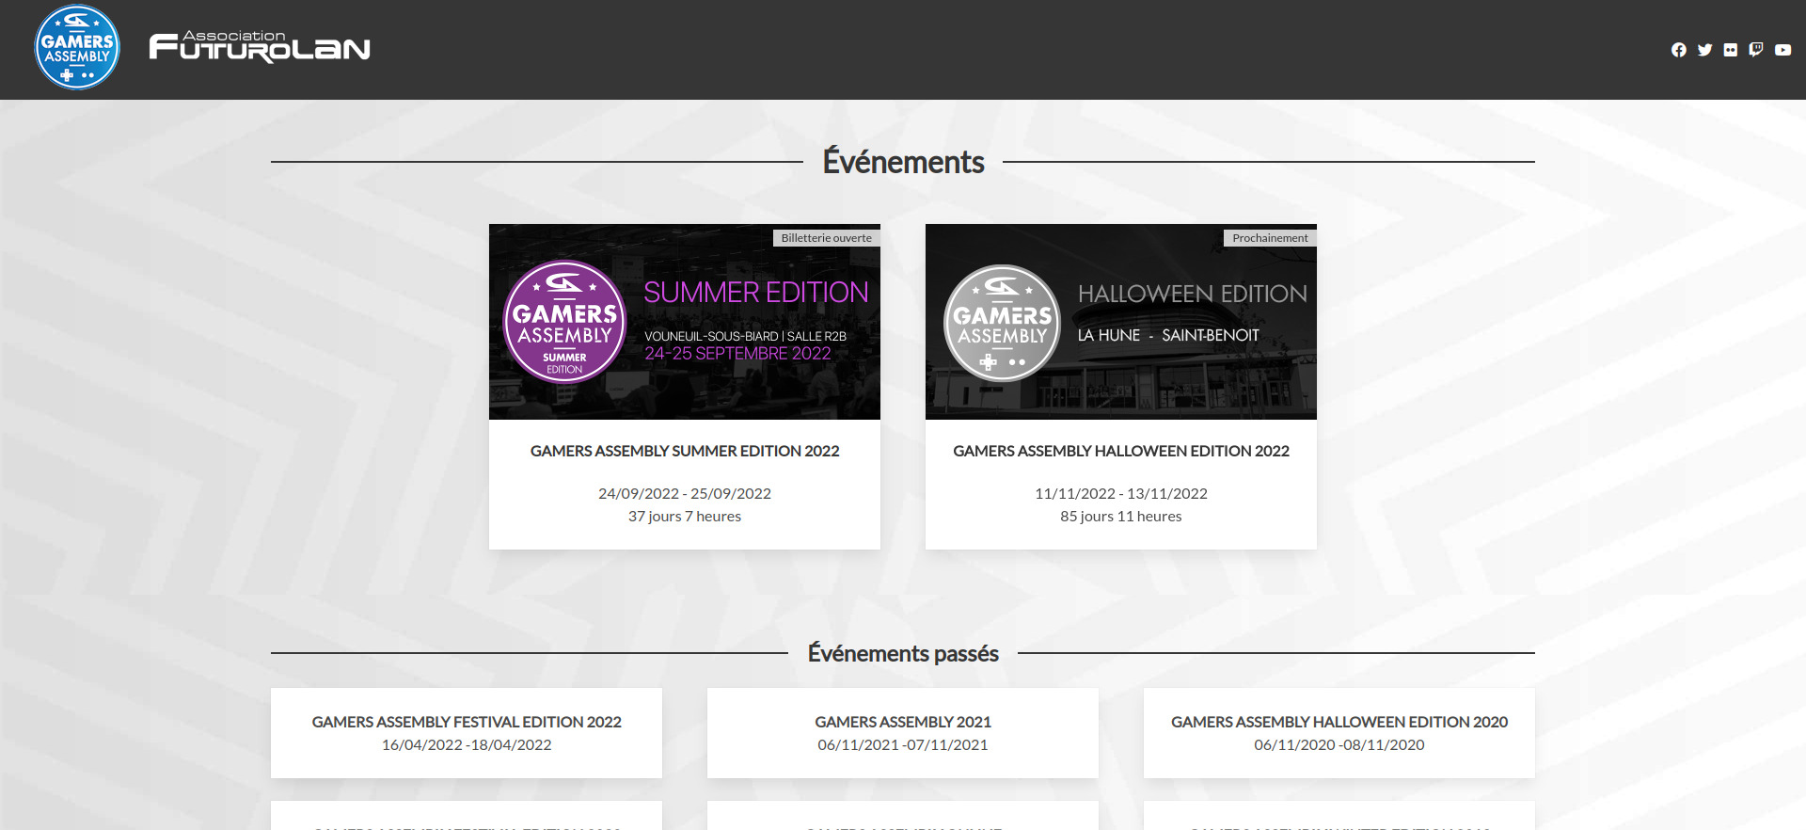The width and height of the screenshot is (1806, 830).
Task: Open Gamers Assembly Halloween Edition 2022 title
Action: (1121, 451)
